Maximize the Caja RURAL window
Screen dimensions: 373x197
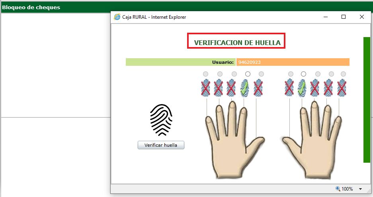click(x=344, y=17)
